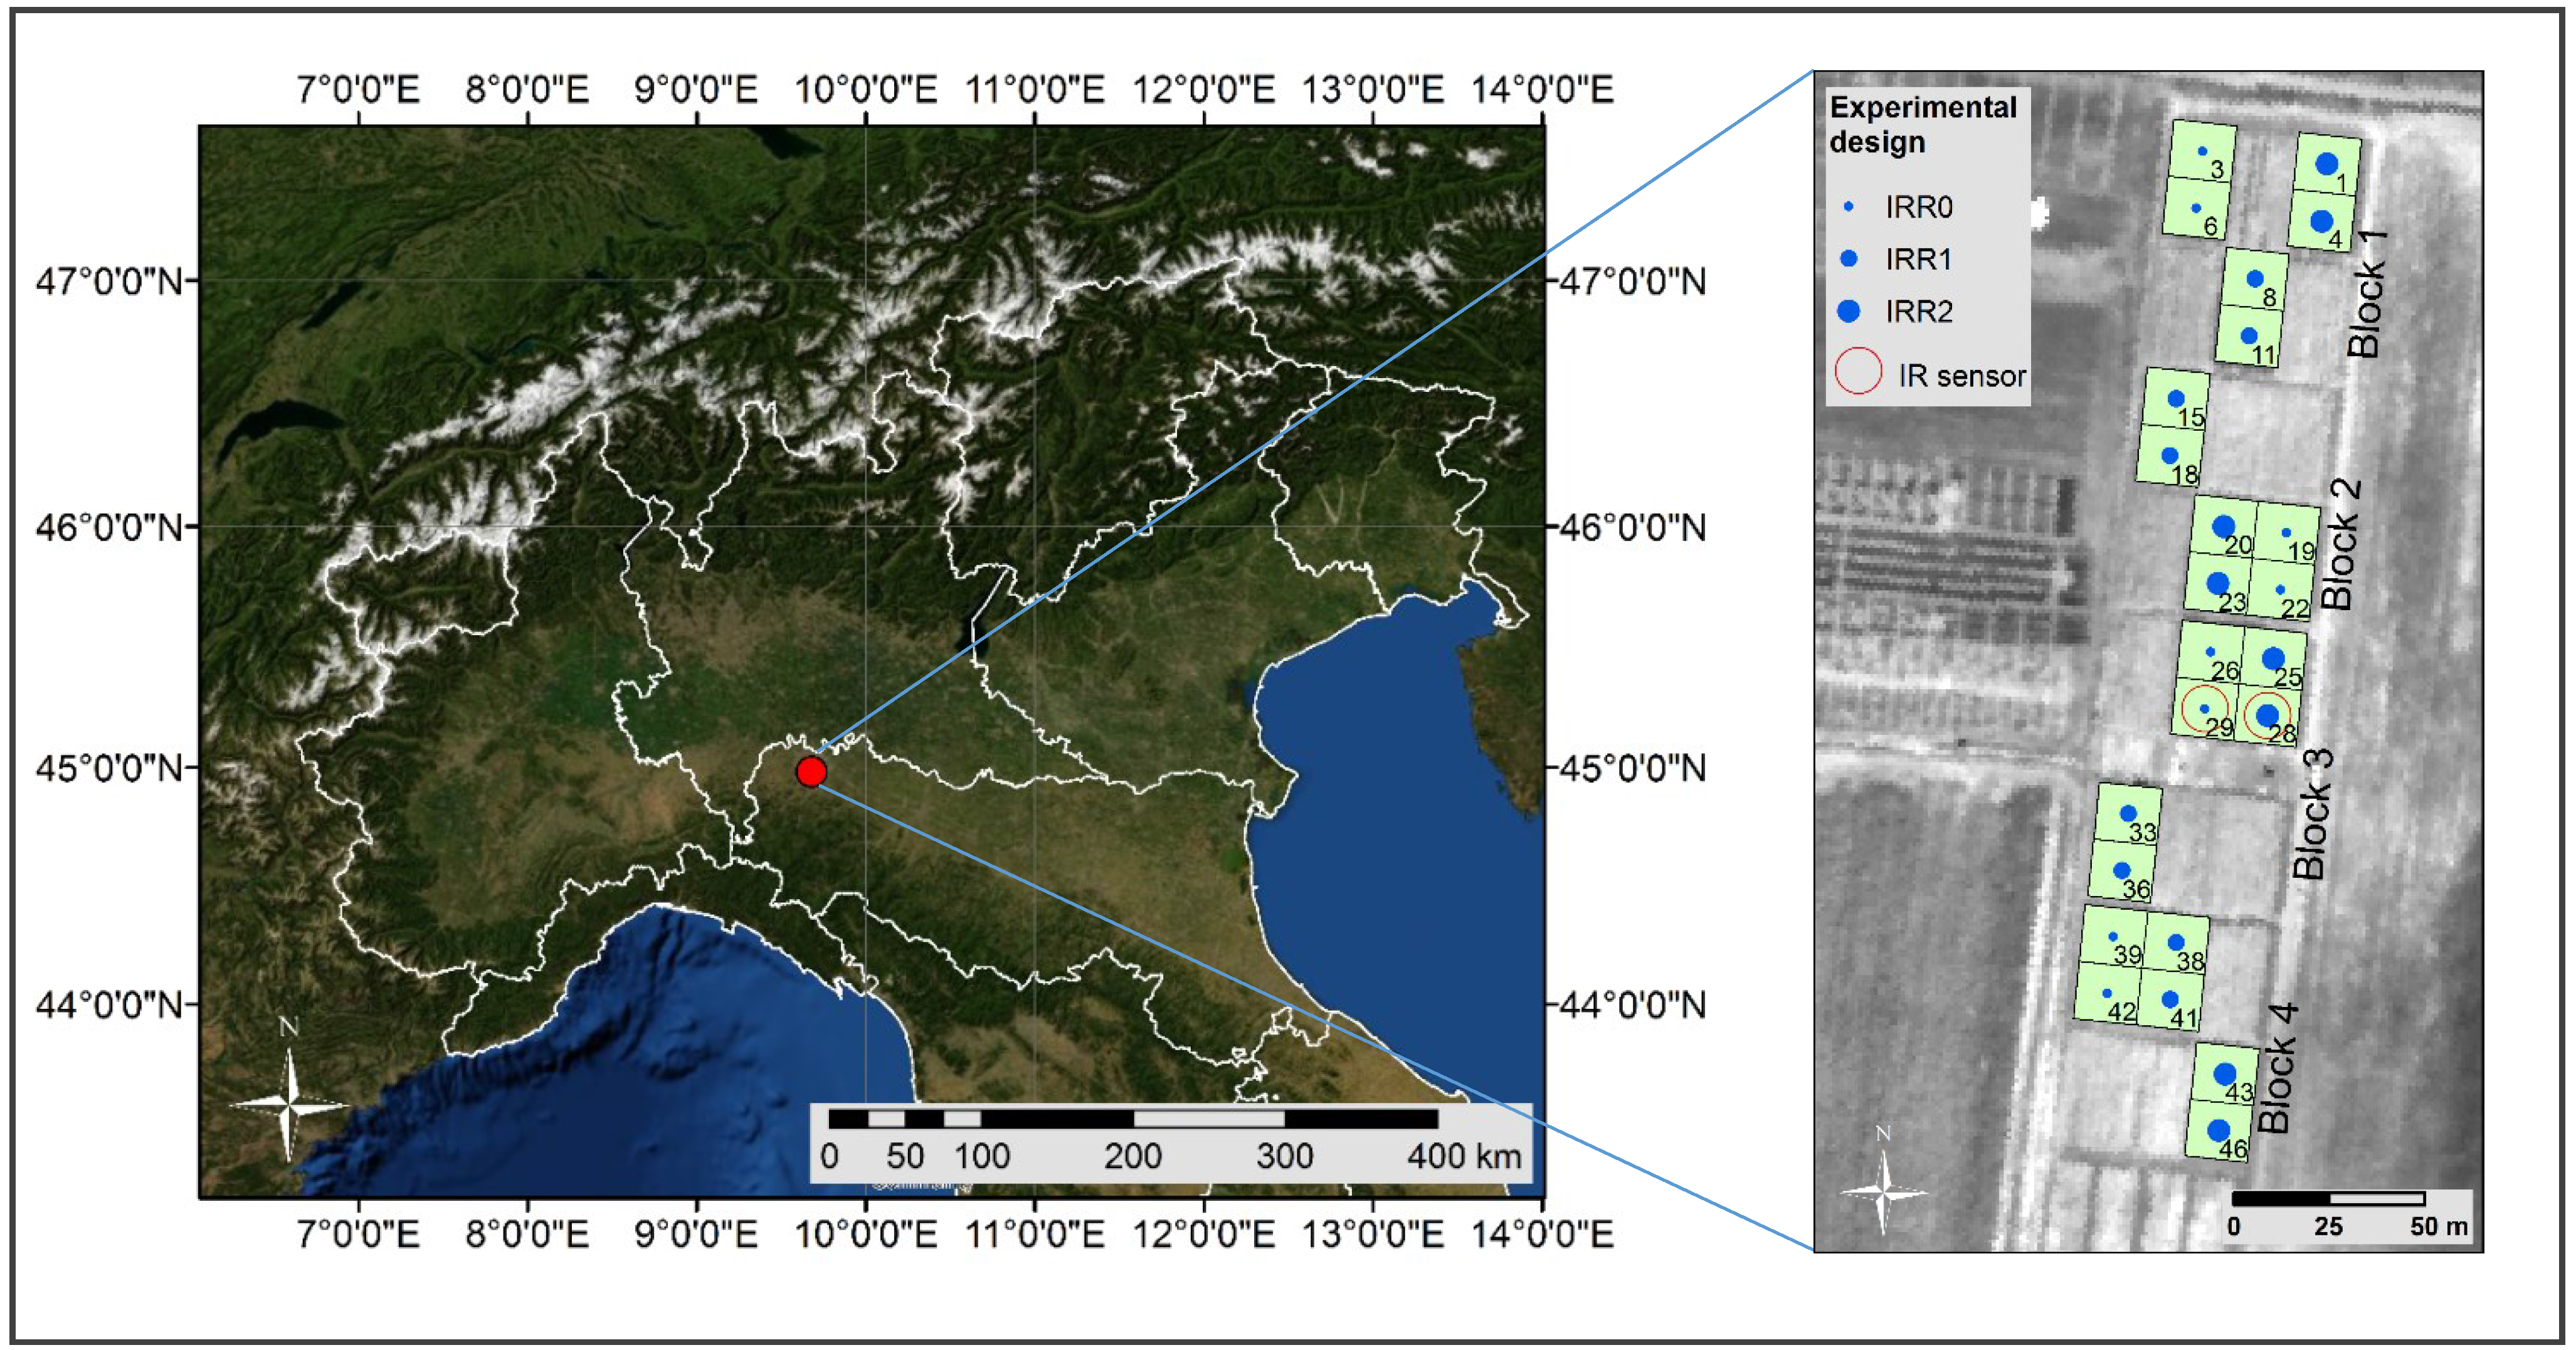Image resolution: width=2576 pixels, height=1350 pixels.
Task: Click the IRR2 large blue dot in legend
Action: (1848, 311)
